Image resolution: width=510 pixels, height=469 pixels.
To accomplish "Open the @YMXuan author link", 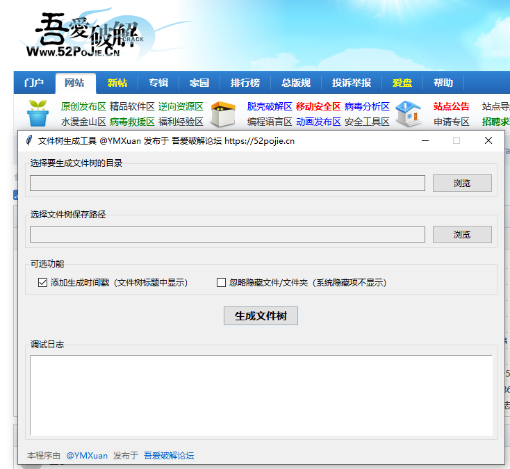I will point(87,456).
